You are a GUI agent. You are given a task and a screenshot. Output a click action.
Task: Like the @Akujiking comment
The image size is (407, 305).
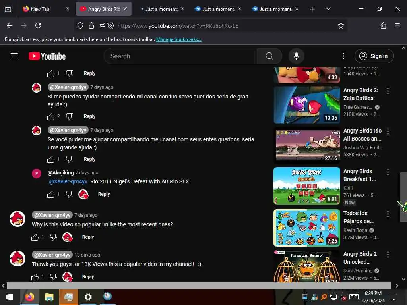click(50, 194)
